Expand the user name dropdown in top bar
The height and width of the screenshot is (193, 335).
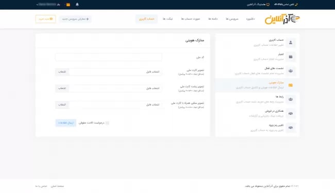coord(48,5)
